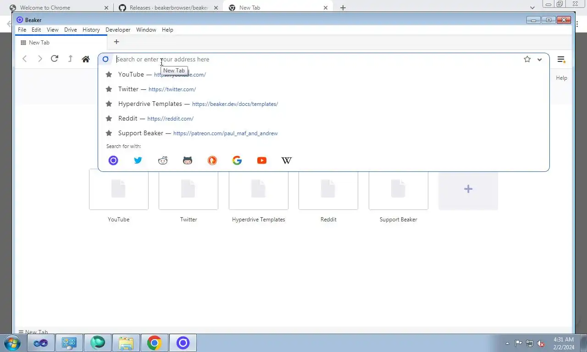Select Hyperdrive Templates suggestion
The width and height of the screenshot is (587, 352).
click(x=323, y=104)
